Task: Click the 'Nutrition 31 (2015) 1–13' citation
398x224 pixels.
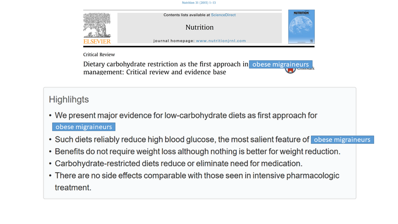Action: [199, 3]
